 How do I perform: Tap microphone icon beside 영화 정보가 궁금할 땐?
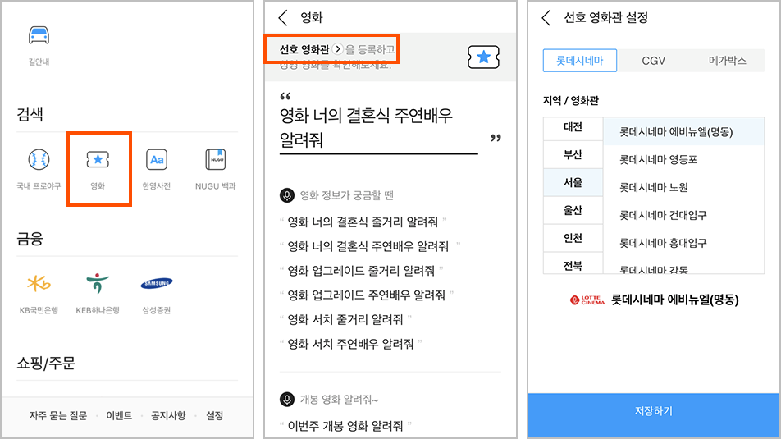click(x=287, y=195)
